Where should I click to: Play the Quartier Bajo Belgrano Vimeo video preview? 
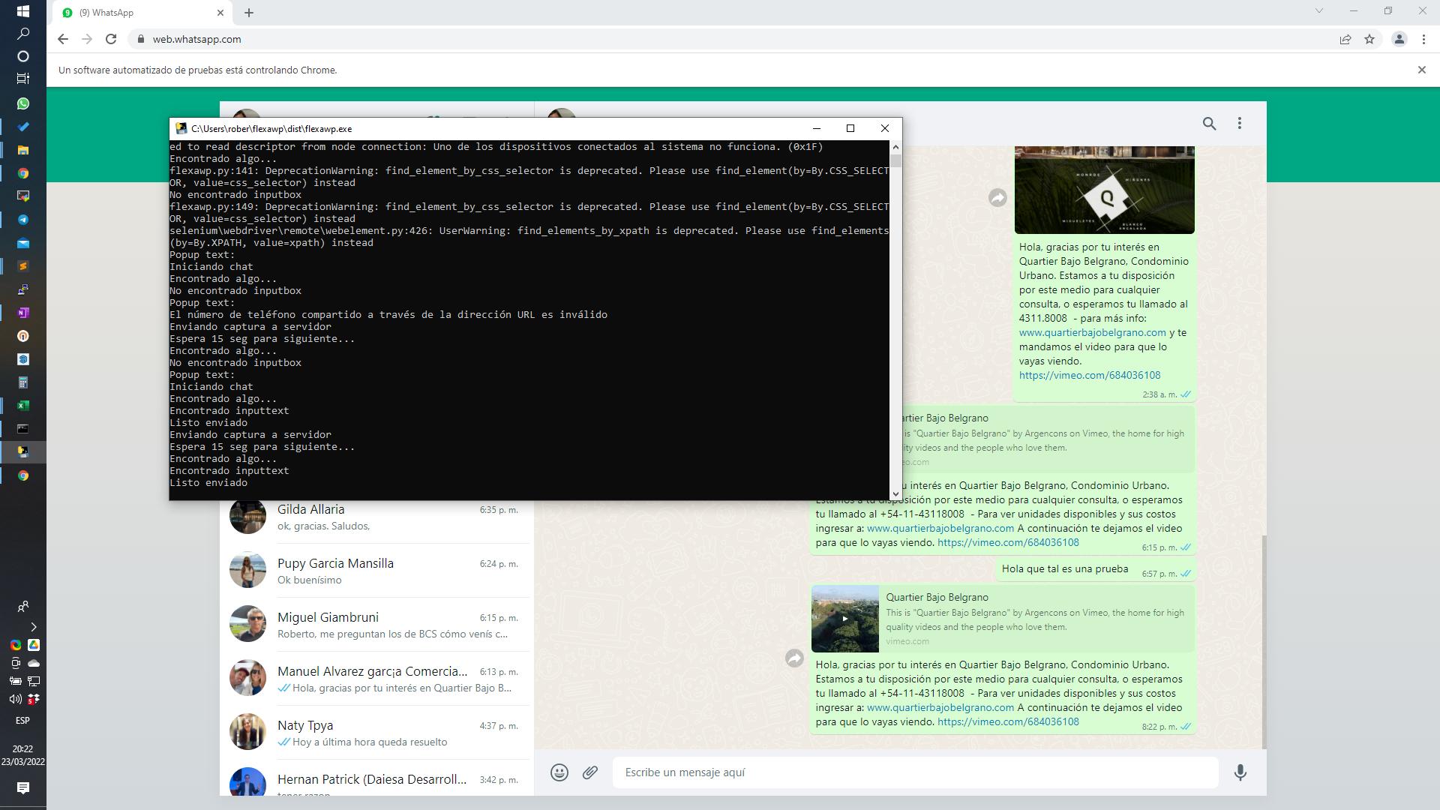(x=845, y=619)
